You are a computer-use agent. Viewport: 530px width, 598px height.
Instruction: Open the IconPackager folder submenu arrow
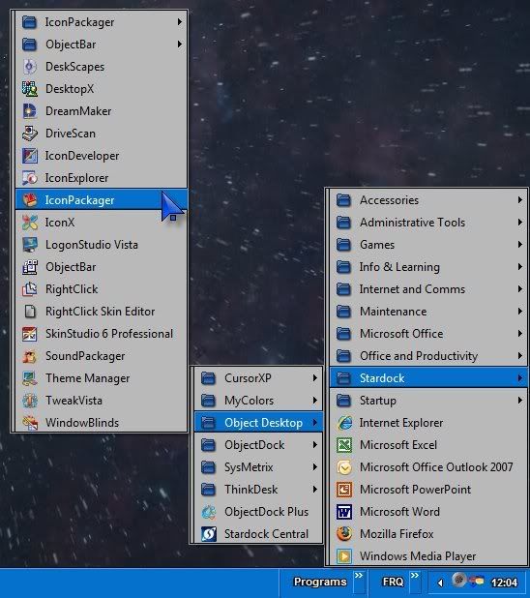pos(180,22)
